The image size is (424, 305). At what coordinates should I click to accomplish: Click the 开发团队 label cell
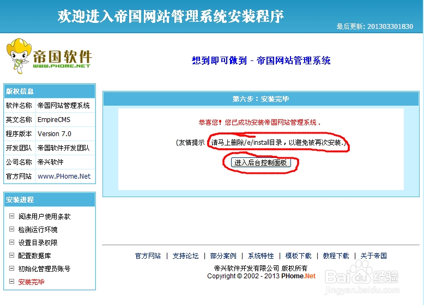(x=20, y=148)
